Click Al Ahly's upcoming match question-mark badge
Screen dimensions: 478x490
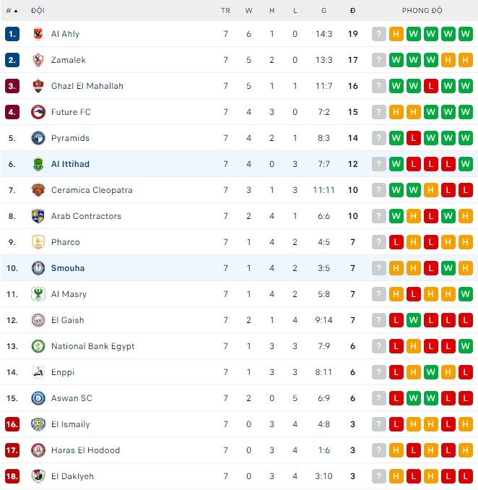(379, 34)
